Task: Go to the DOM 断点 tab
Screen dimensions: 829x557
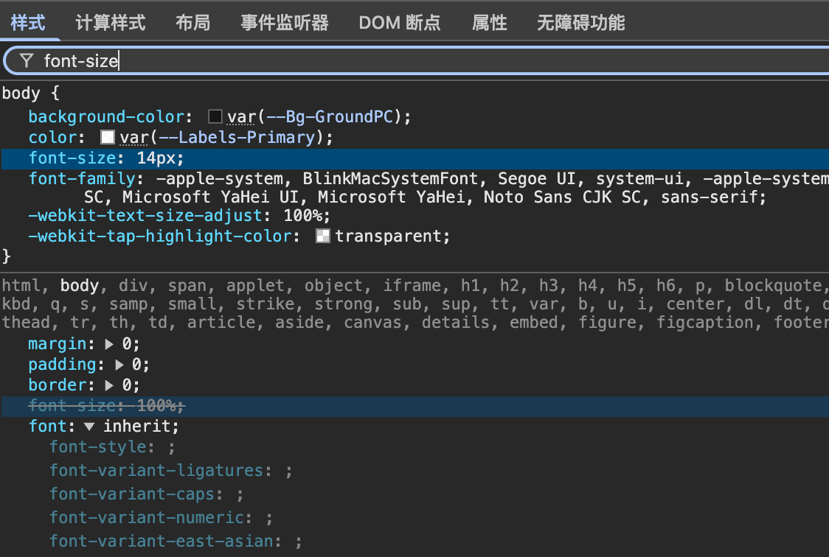Action: point(399,23)
